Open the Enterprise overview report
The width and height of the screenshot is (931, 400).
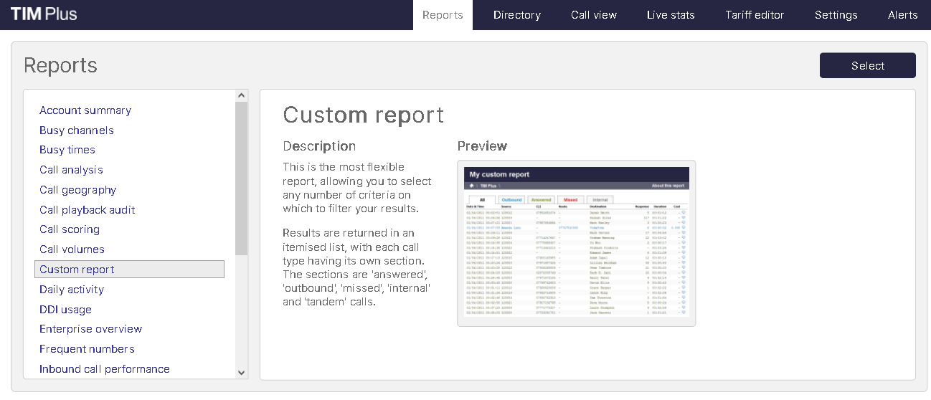pyautogui.click(x=90, y=329)
